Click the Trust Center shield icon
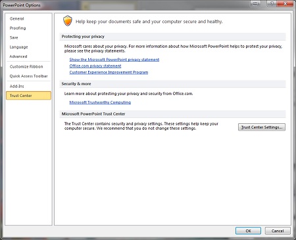 pos(68,21)
